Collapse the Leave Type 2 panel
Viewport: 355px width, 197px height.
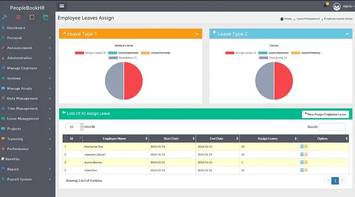click(x=347, y=34)
